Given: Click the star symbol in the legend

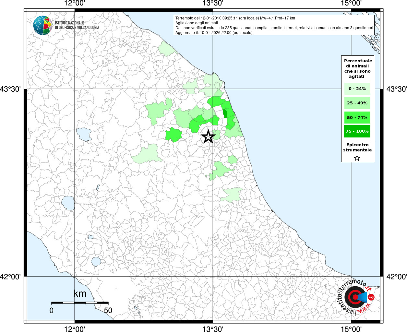Looking at the screenshot, I should click(357, 158).
